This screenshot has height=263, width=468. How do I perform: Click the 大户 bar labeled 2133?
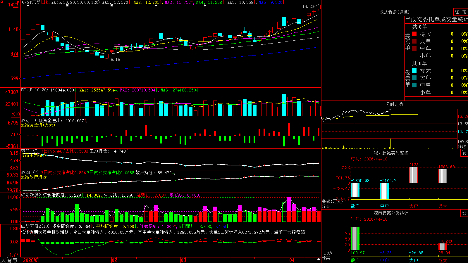click(414, 175)
